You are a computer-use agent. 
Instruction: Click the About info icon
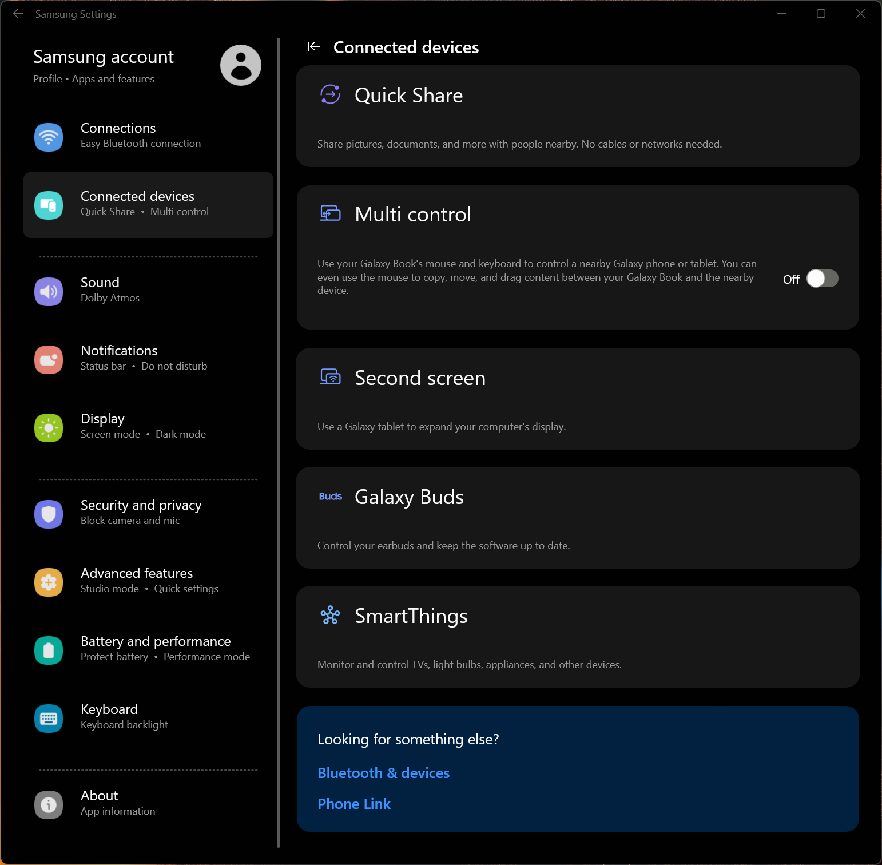coord(49,804)
